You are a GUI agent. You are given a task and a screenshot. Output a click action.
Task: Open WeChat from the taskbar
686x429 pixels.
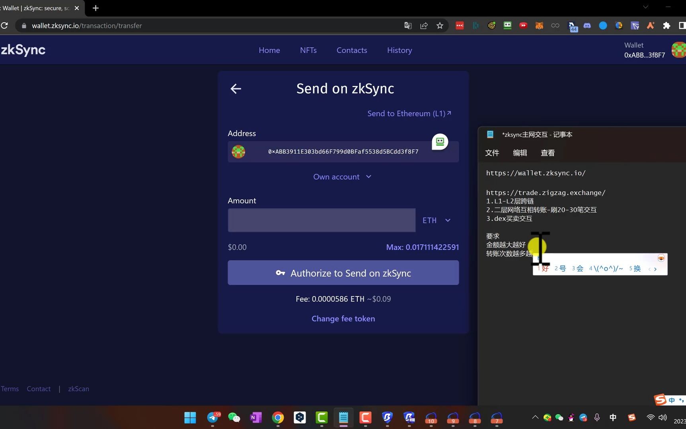(x=234, y=417)
